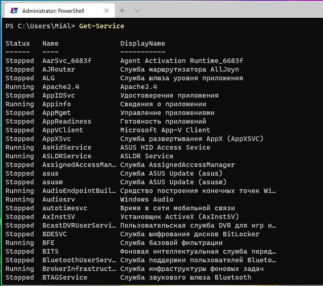Click Служба ASUS Update (asus) display name
Image resolution: width=323 pixels, height=286 pixels.
click(171, 173)
